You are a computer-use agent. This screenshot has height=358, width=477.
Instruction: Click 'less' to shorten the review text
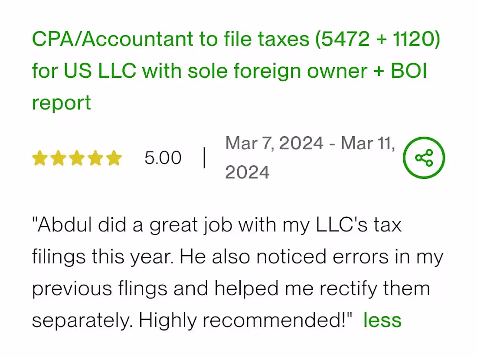click(382, 320)
